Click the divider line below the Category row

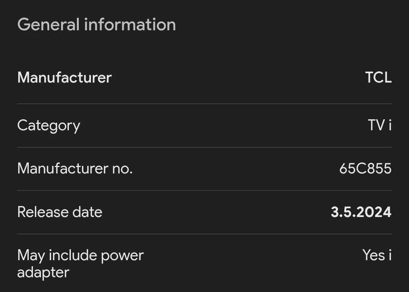(204, 147)
